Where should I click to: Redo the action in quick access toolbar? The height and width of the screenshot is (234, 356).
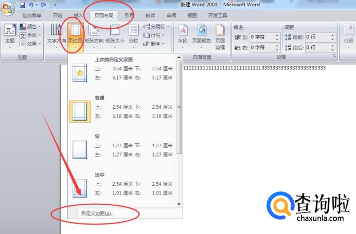(44, 5)
